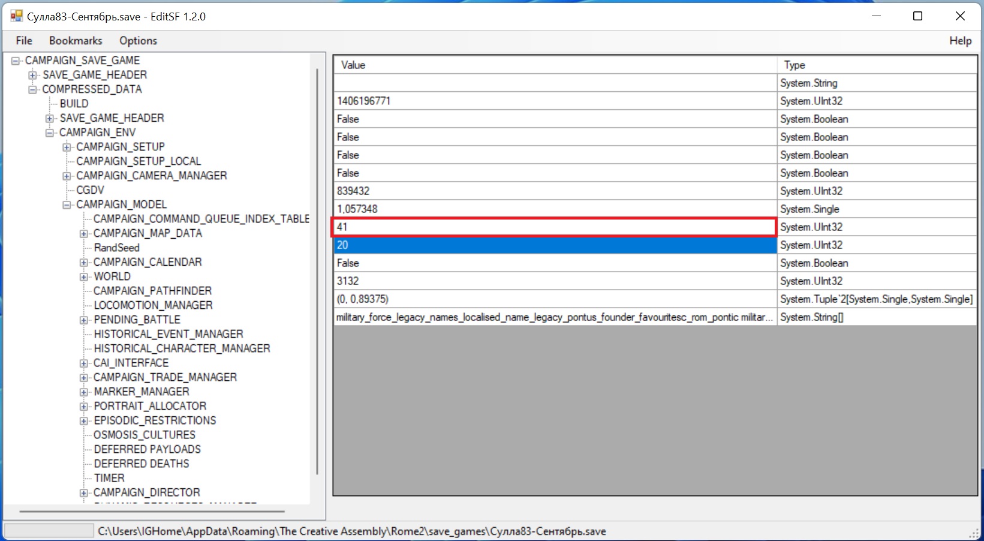984x541 pixels.
Task: Select the CAMPAIGN_PATHFINDER tree item
Action: pos(152,291)
